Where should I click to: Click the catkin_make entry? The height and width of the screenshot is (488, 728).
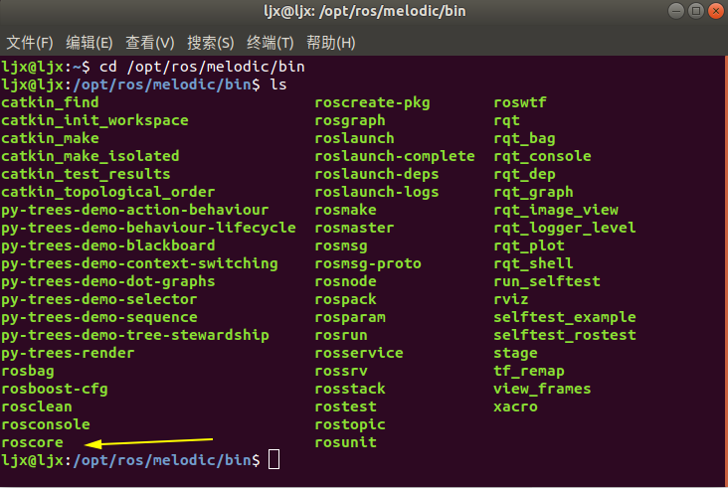click(50, 138)
